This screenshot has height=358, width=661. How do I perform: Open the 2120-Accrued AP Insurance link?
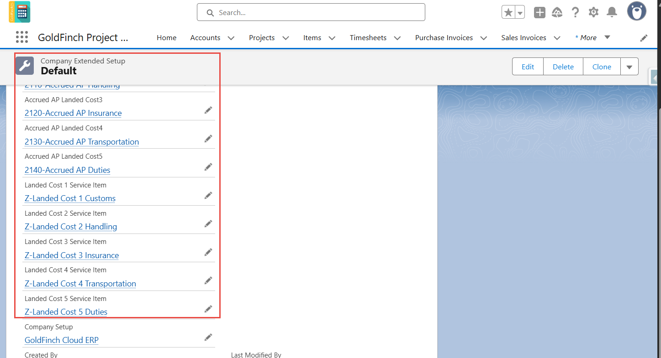73,113
